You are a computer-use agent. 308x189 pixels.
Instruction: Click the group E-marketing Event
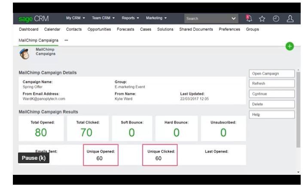(x=130, y=87)
